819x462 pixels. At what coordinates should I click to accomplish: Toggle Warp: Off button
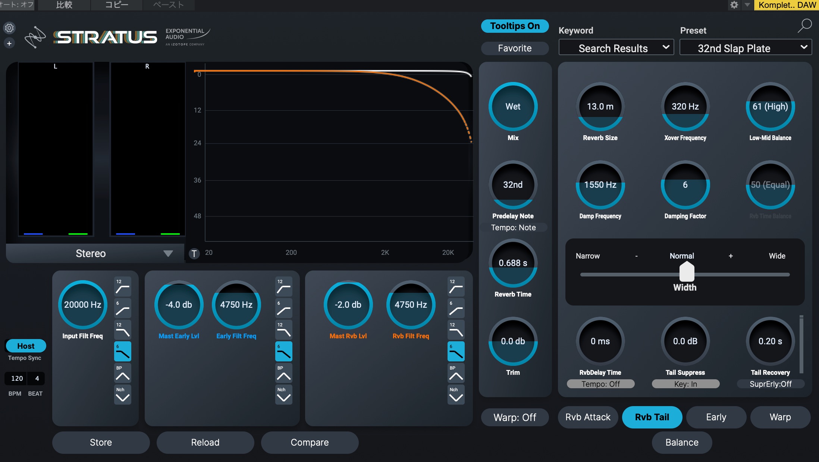click(x=515, y=417)
